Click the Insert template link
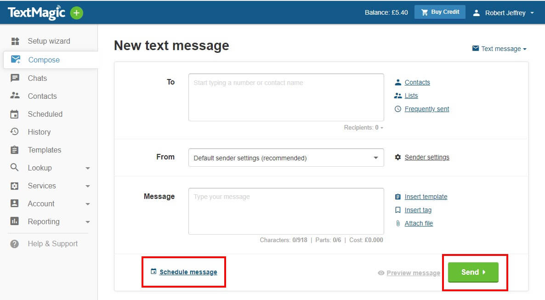Image resolution: width=545 pixels, height=300 pixels. click(426, 197)
